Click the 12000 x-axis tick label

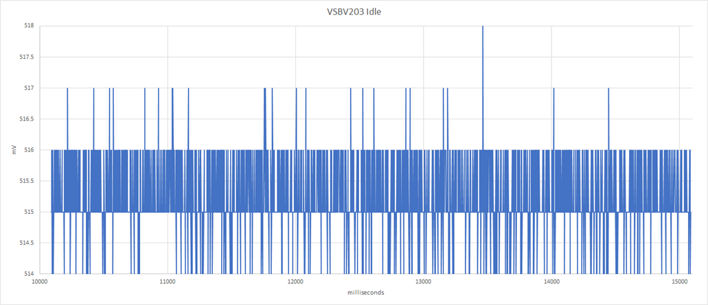point(295,282)
